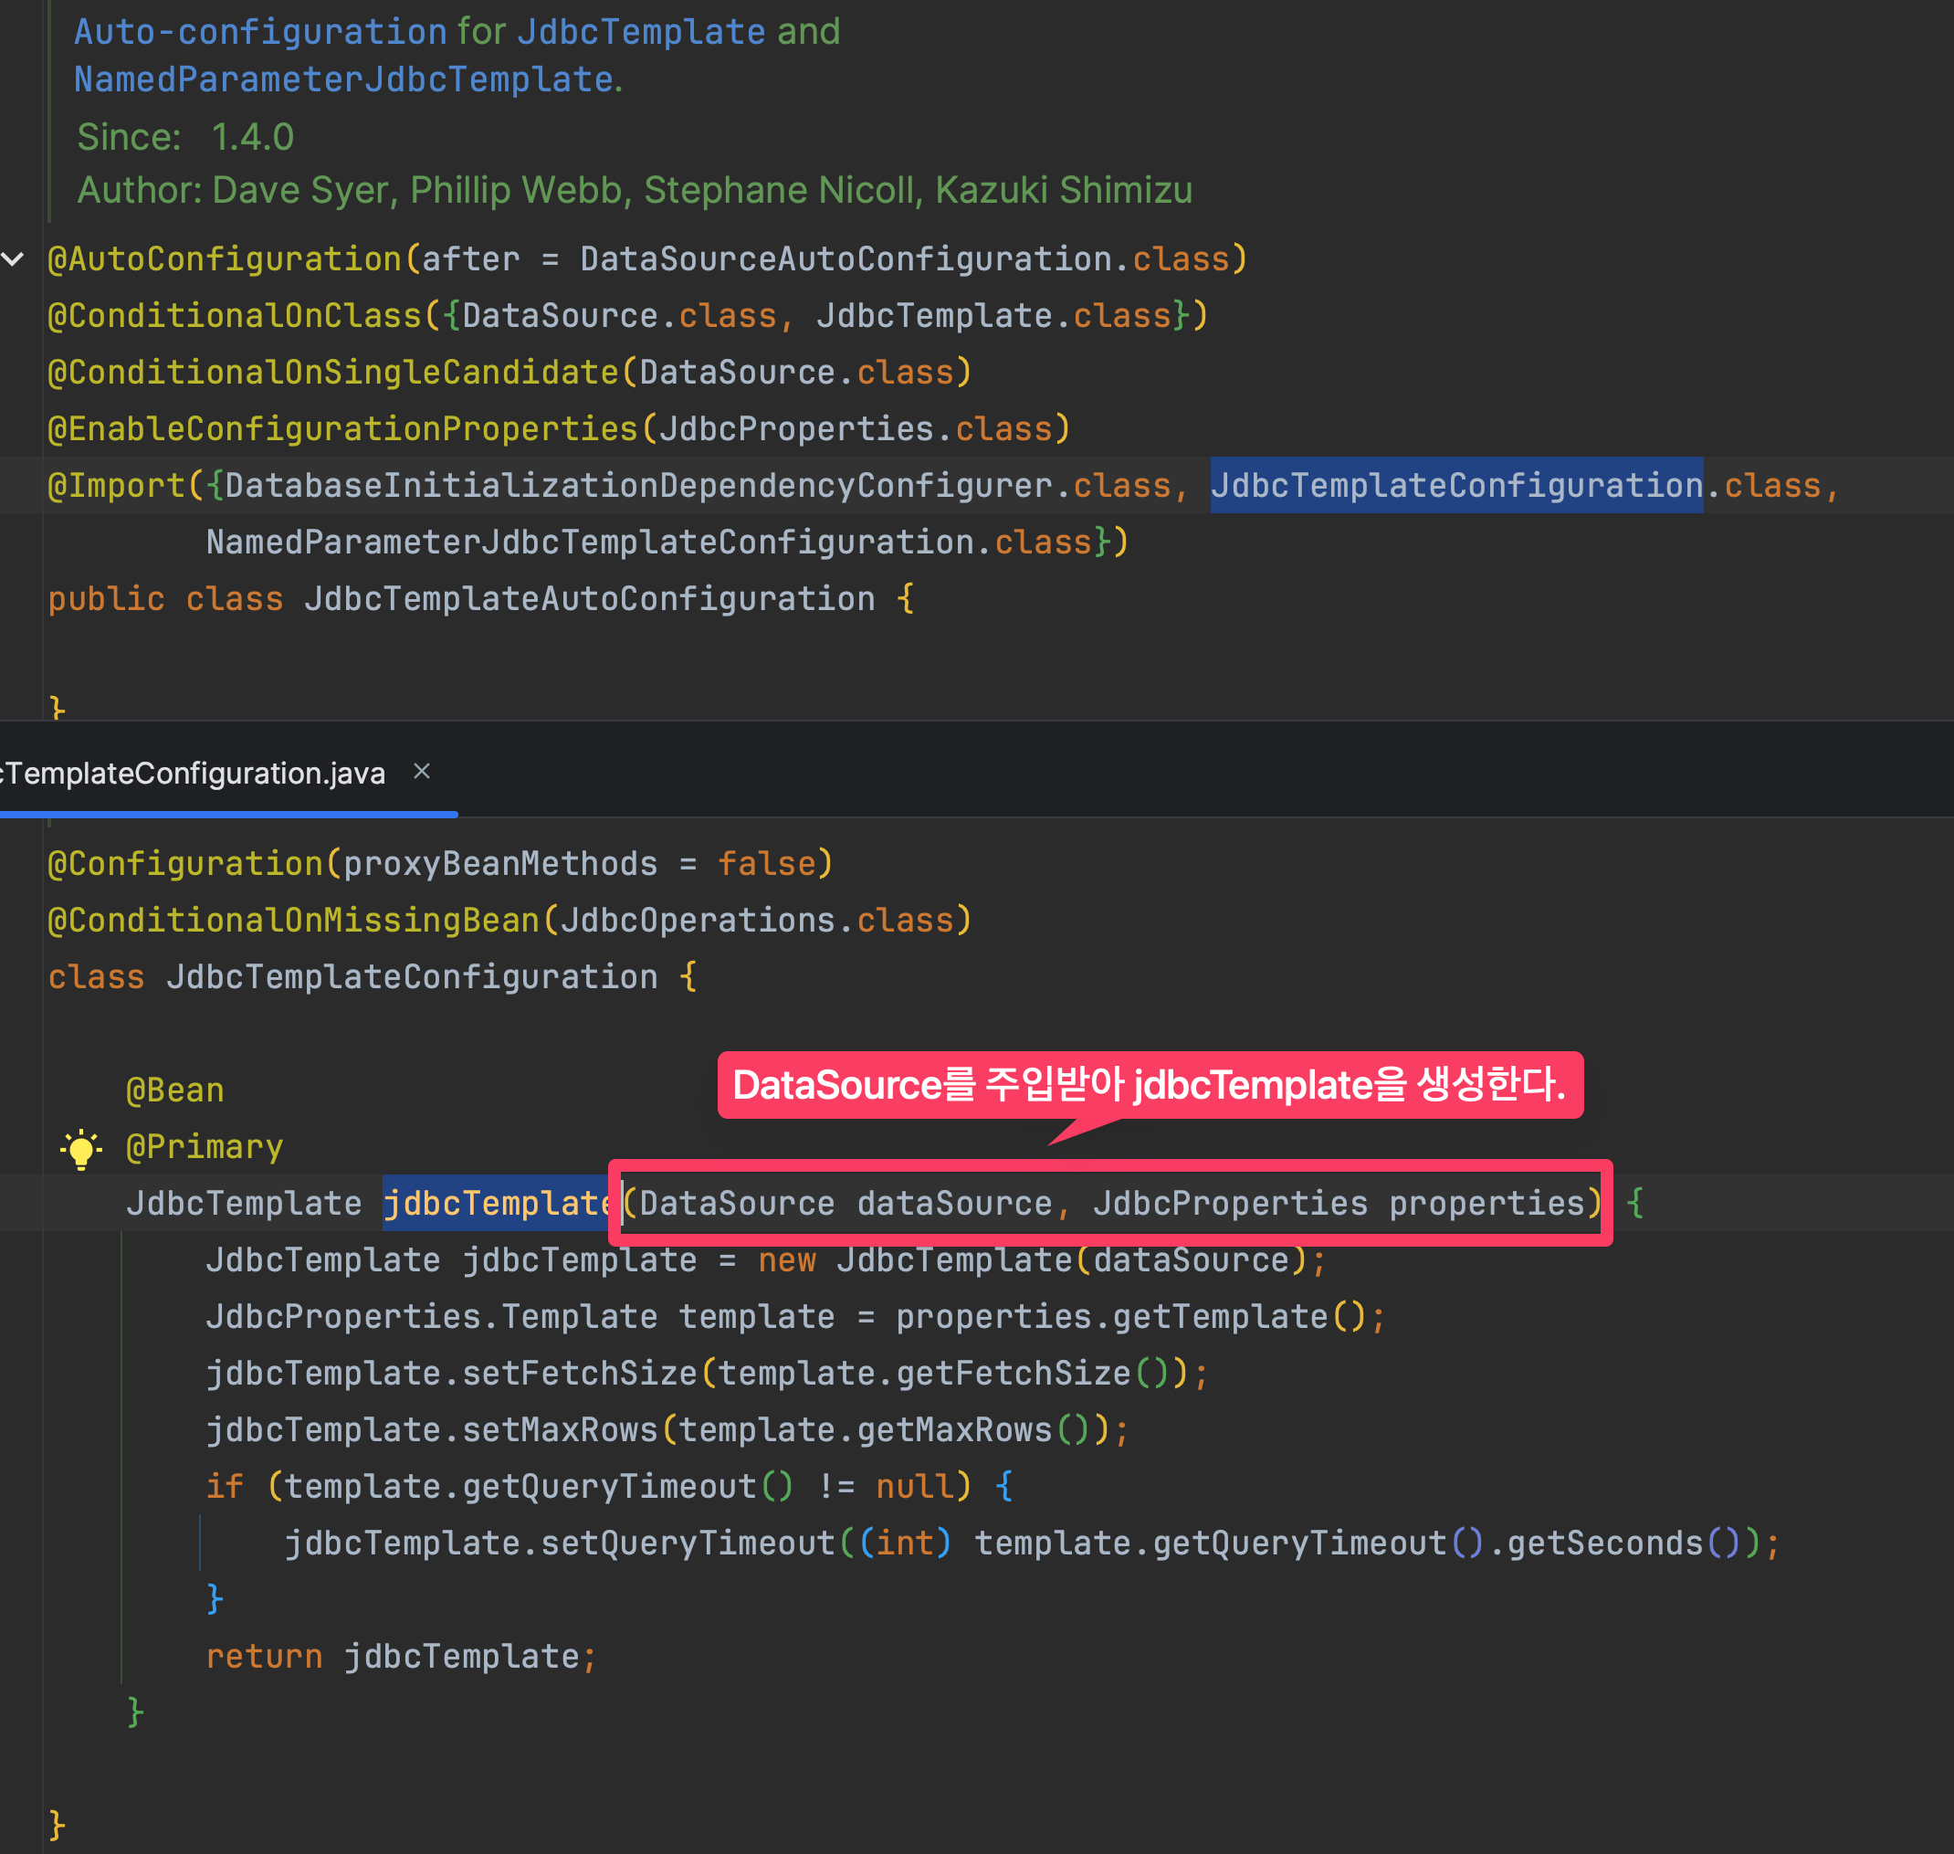The image size is (1954, 1854).
Task: Click the setQueryTimeout method call
Action: 688,1543
